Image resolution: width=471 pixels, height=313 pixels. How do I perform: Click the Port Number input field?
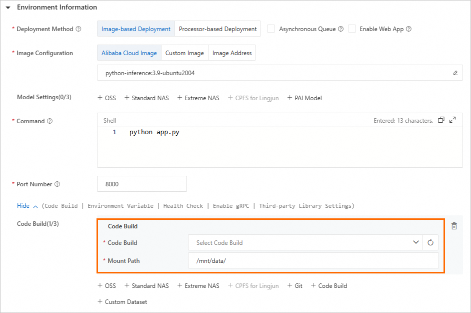tap(141, 184)
